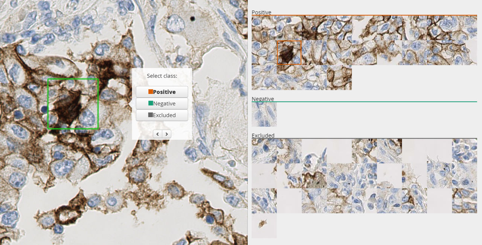482x245 pixels.
Task: Choose the first thumbnail in the Excluded gallery
Action: tap(264, 151)
